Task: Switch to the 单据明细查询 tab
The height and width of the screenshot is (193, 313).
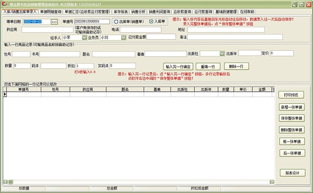Action: coord(51,12)
